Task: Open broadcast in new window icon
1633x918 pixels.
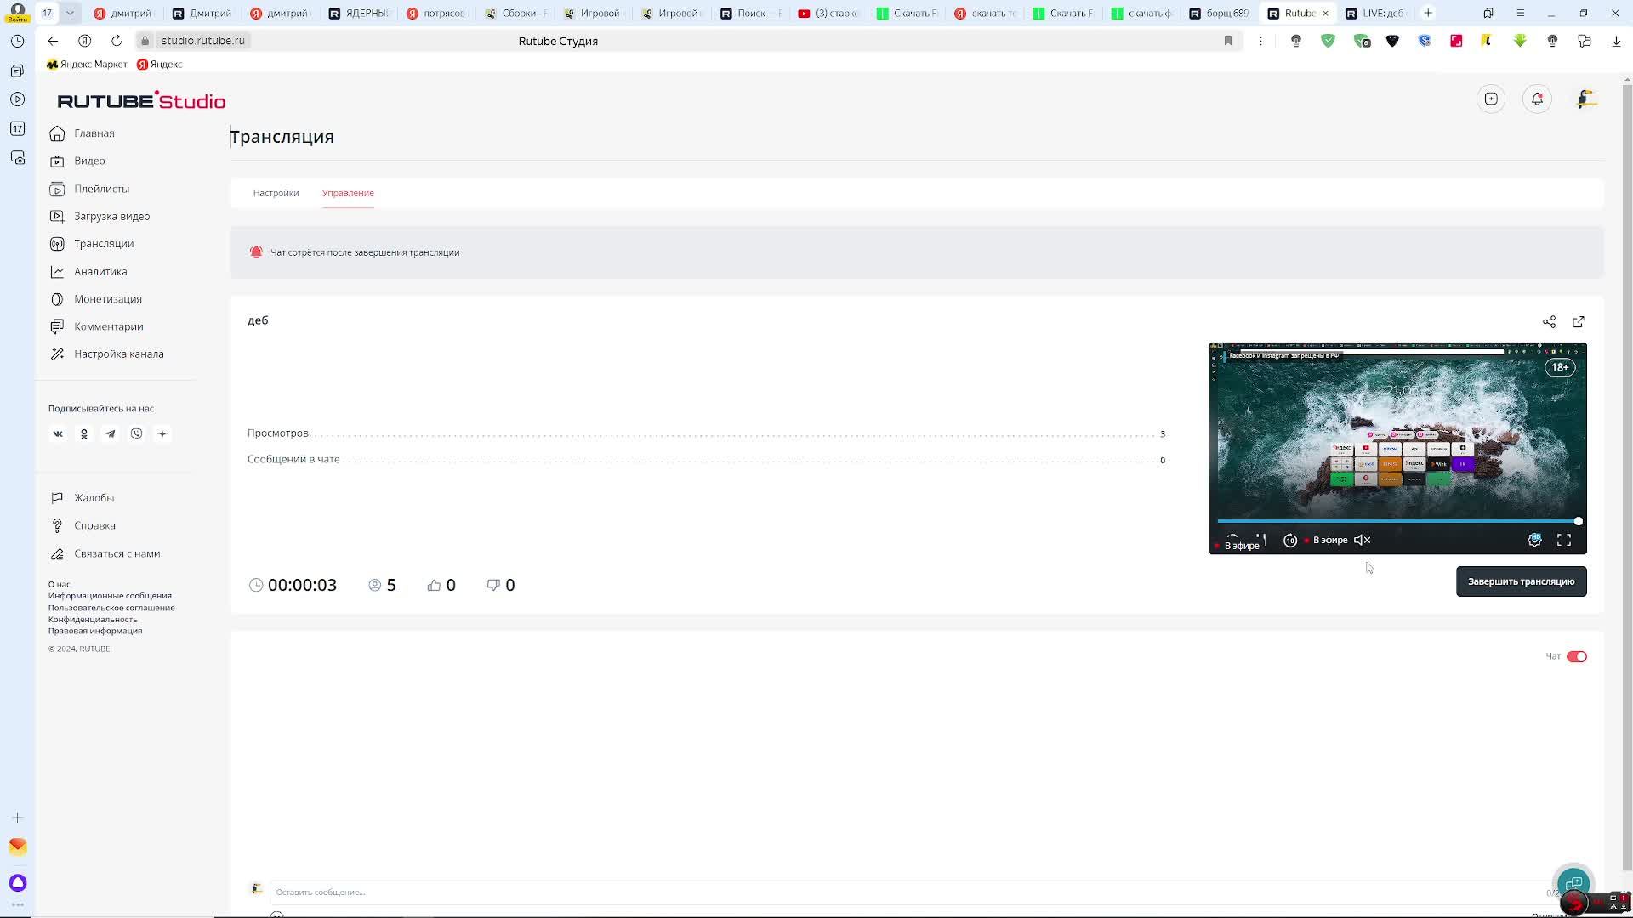Action: click(x=1579, y=322)
